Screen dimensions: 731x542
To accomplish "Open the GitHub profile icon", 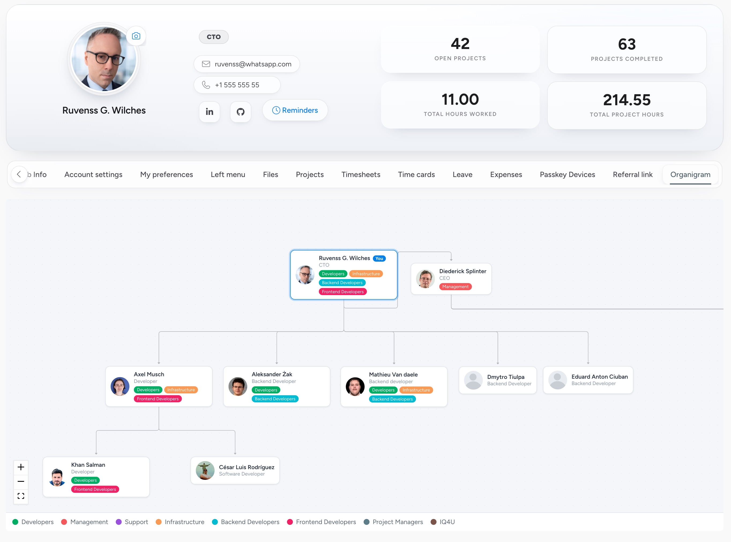I will [241, 112].
